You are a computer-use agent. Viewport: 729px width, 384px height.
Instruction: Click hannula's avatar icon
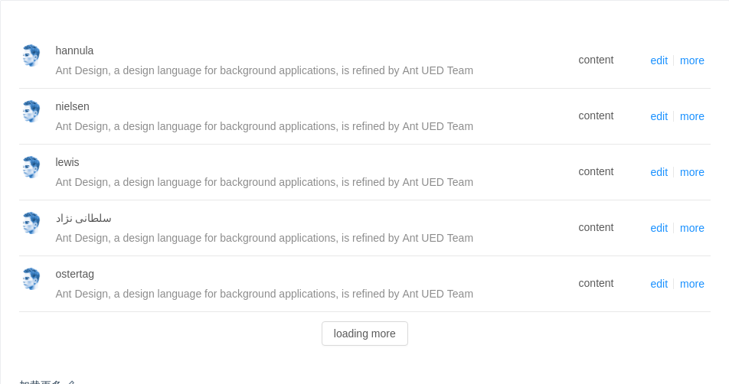pos(31,55)
